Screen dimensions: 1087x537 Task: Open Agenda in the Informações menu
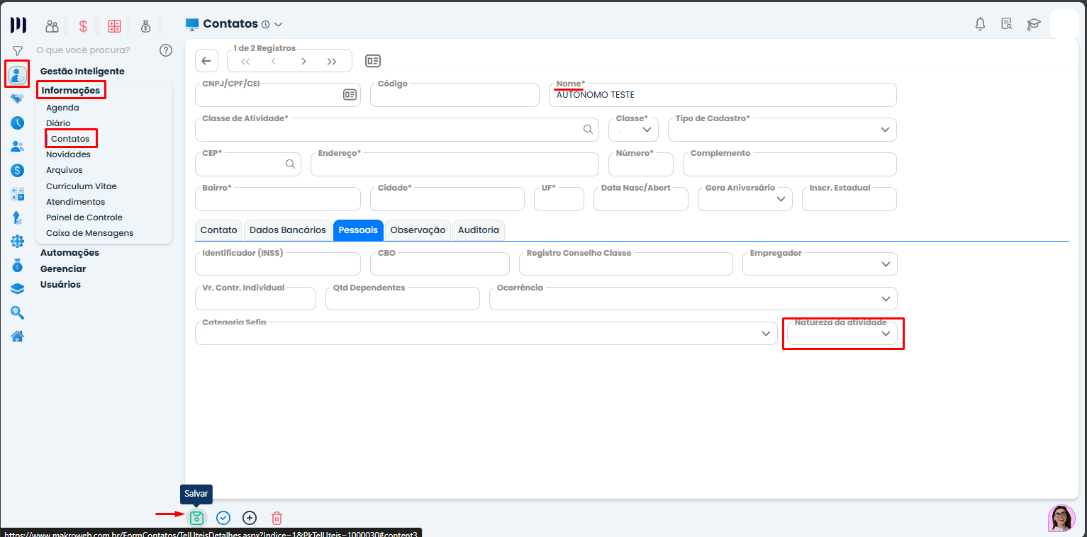[62, 108]
